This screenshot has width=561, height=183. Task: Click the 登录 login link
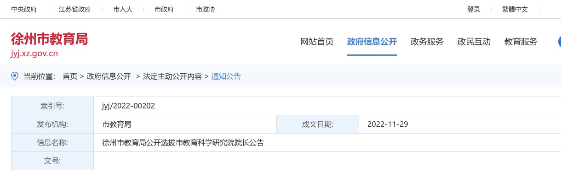[474, 10]
